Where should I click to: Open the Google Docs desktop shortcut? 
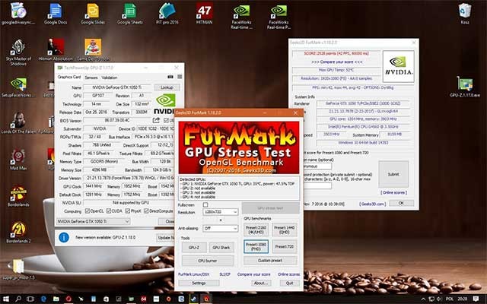coord(56,14)
